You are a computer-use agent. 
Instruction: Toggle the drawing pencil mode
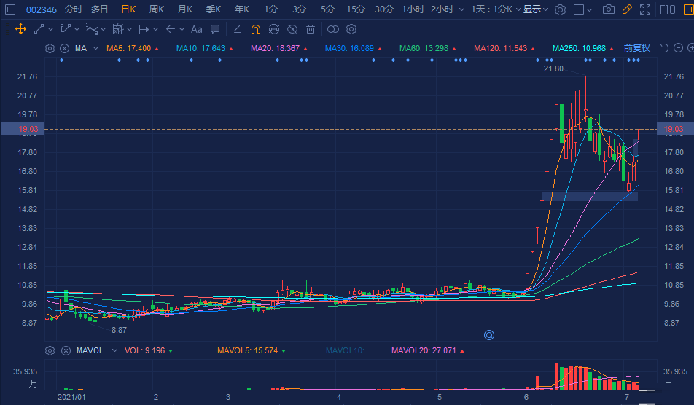coord(628,9)
